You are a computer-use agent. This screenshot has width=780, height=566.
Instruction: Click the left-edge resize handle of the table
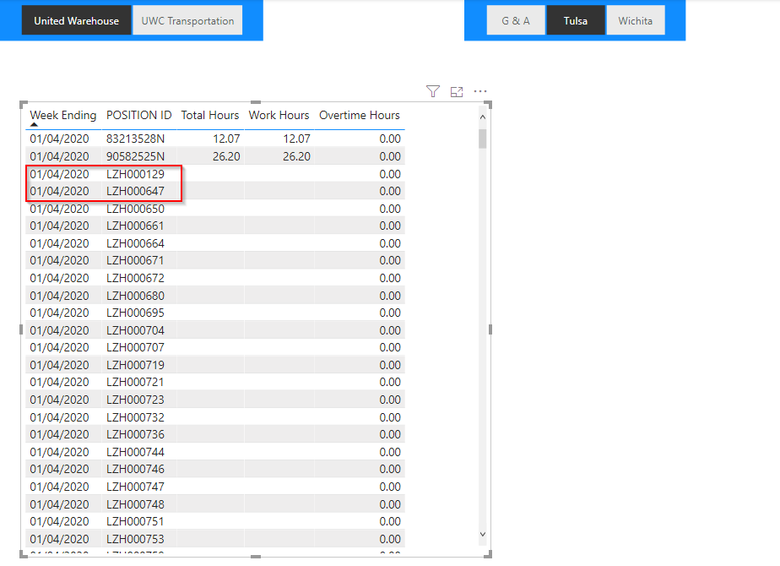21,329
